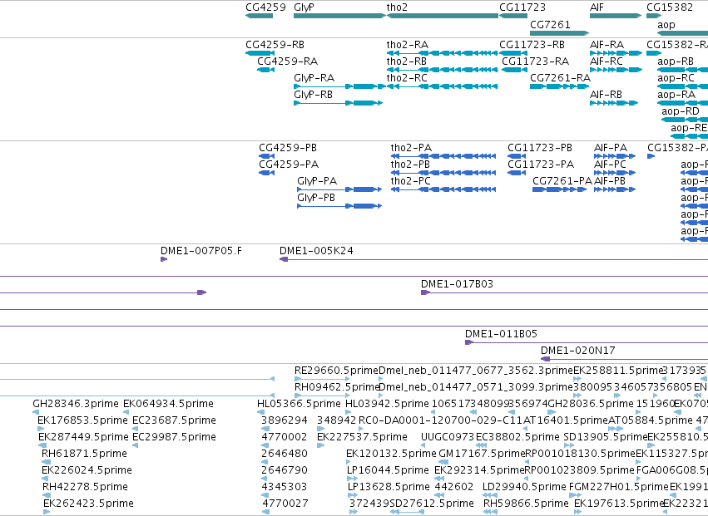Select the AIF-PA protein label
The height and width of the screenshot is (516, 708).
(x=611, y=148)
